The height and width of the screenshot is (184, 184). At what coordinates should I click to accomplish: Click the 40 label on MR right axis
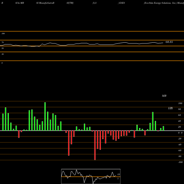pos(180,121)
